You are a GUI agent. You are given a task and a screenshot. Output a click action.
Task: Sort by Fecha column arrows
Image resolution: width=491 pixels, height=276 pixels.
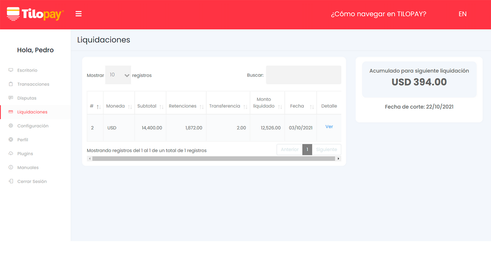[x=312, y=107]
